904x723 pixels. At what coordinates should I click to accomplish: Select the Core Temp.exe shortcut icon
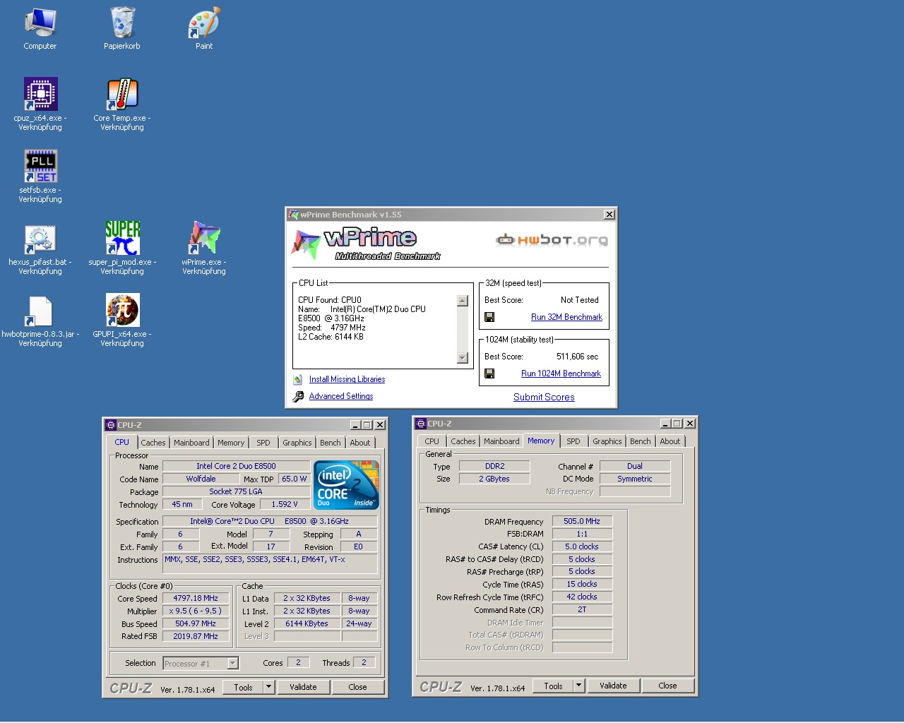coord(122,94)
